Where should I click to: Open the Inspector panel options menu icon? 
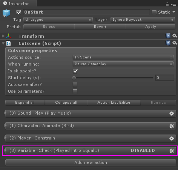[173, 5]
